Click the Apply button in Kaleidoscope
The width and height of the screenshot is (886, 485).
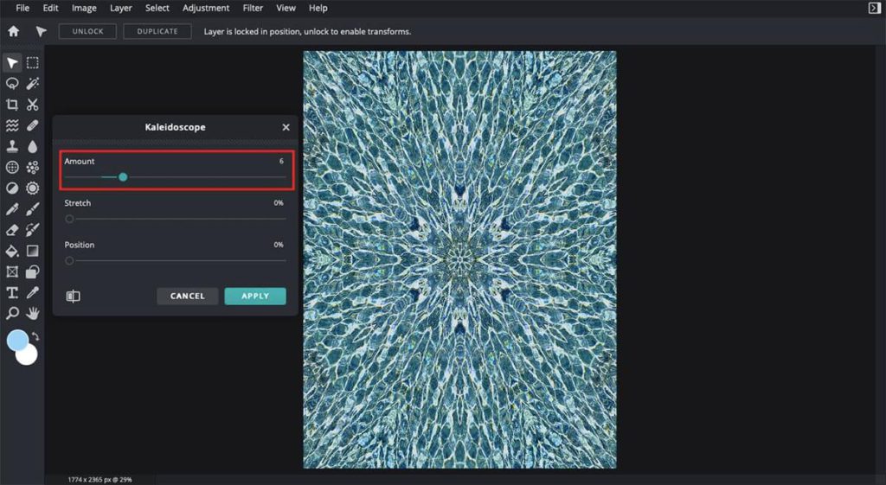(255, 297)
